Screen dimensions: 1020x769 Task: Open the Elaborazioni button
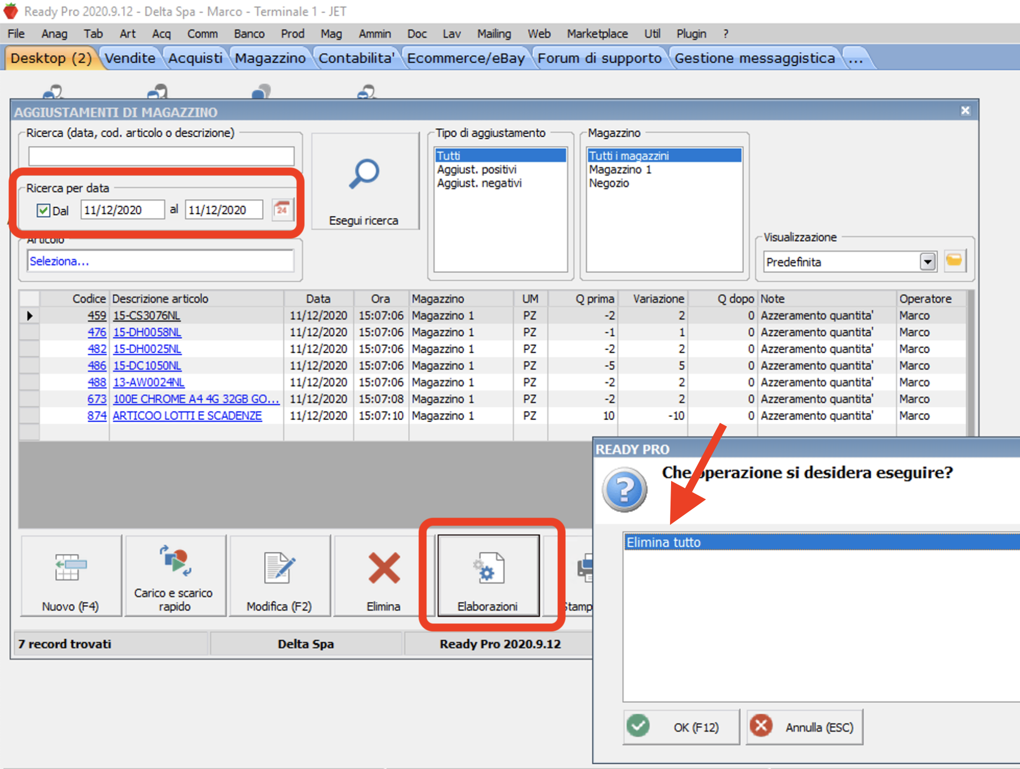coord(488,576)
